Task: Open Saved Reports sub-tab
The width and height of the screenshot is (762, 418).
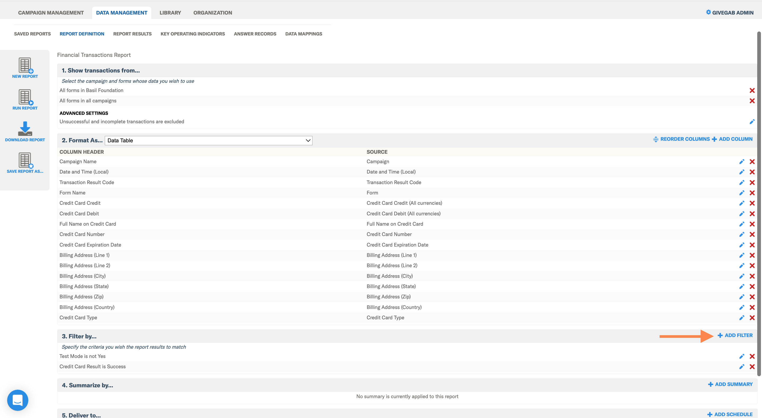Action: click(32, 34)
